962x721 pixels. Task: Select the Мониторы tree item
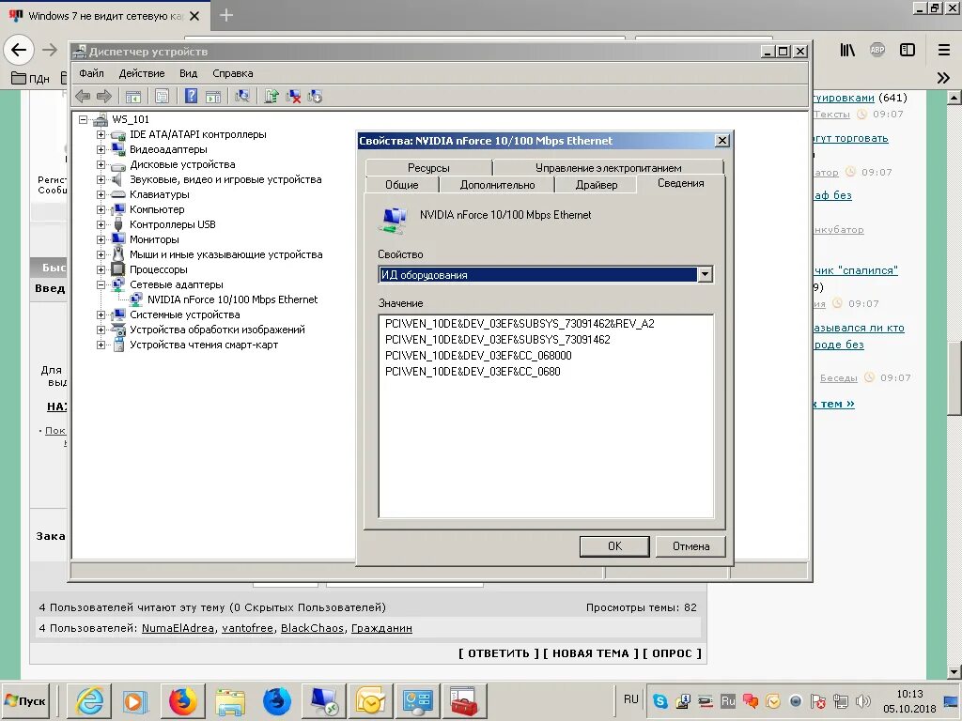pos(154,239)
